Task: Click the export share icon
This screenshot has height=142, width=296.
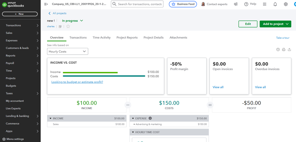Action: [x=289, y=49]
